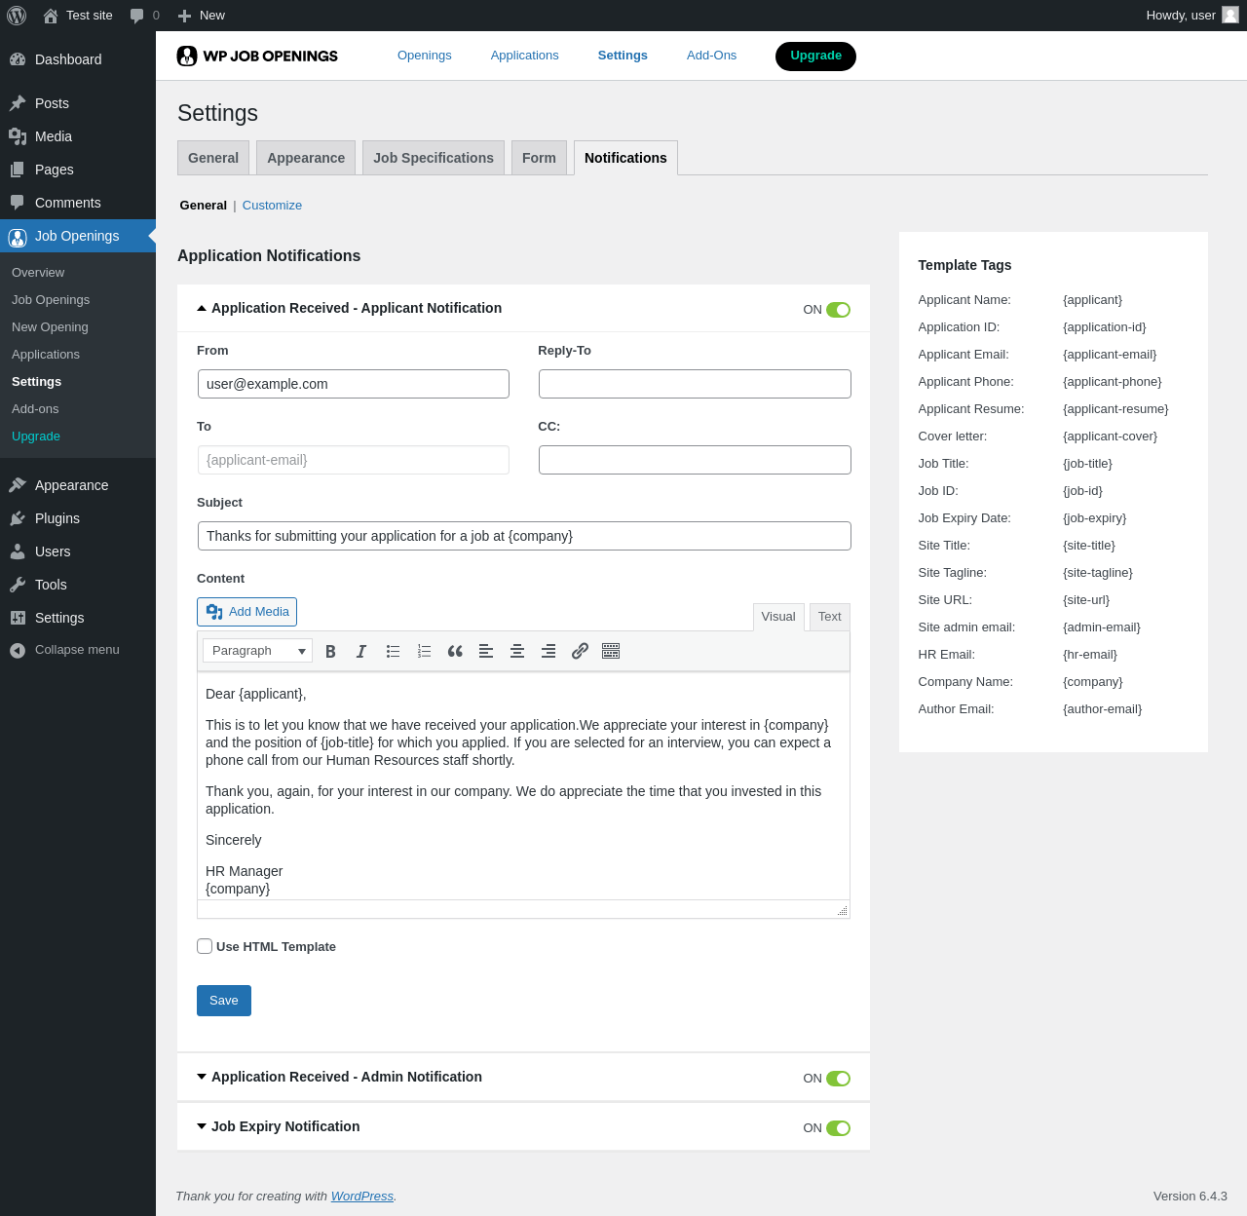Image resolution: width=1247 pixels, height=1216 pixels.
Task: Toggle bold formatting in the editor
Action: tap(330, 651)
